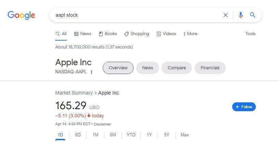Expand the More search categories menu

coord(190,34)
